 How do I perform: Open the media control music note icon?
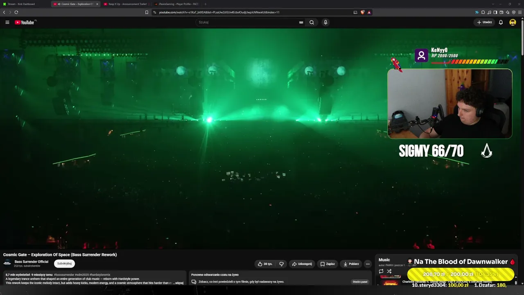click(x=489, y=12)
